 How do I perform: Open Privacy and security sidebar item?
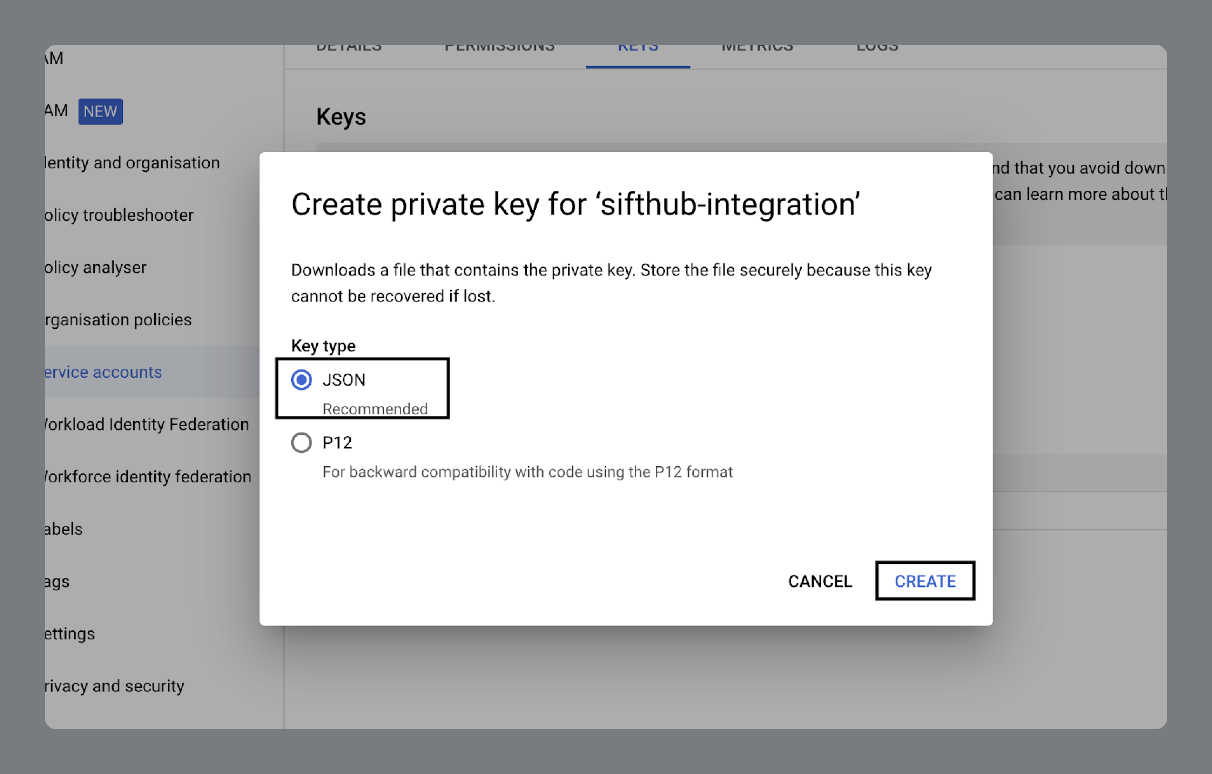point(114,686)
